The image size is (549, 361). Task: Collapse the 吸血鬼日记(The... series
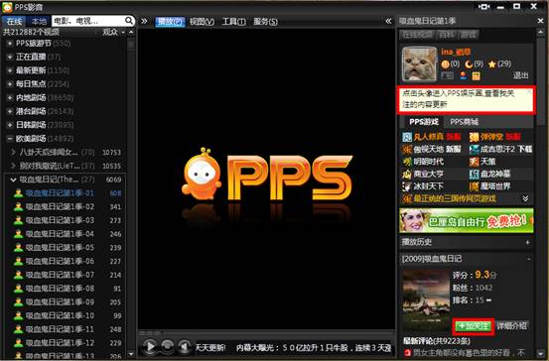[13, 180]
